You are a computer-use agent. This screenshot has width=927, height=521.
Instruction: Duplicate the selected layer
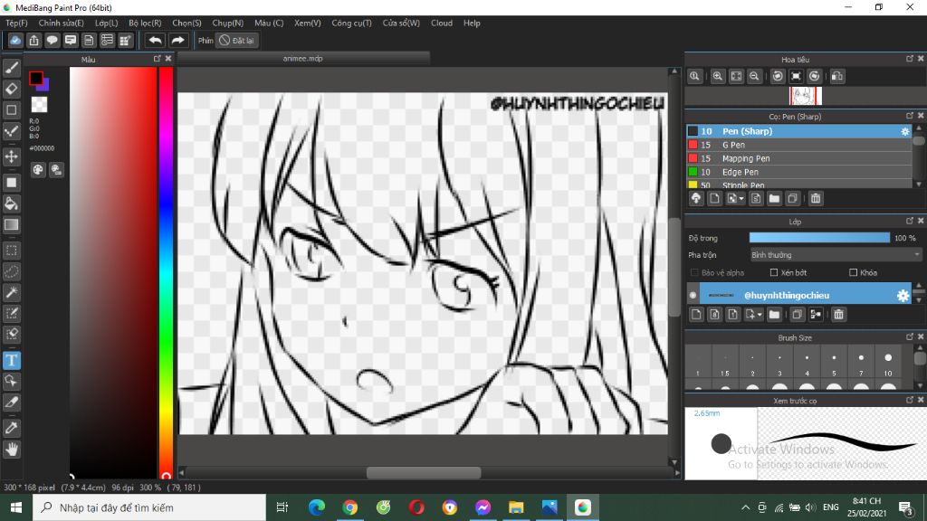point(797,314)
